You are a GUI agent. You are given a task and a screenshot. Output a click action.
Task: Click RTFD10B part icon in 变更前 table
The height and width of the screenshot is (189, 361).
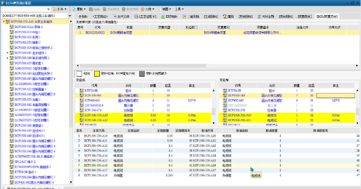pos(225,91)
